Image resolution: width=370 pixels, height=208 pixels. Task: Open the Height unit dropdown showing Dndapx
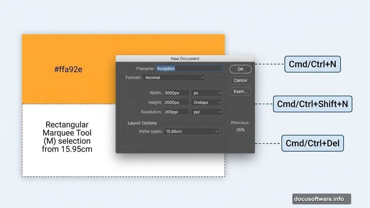206,102
